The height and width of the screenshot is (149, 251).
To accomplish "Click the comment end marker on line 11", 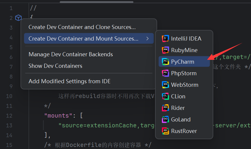I will pyautogui.click(x=48, y=106).
